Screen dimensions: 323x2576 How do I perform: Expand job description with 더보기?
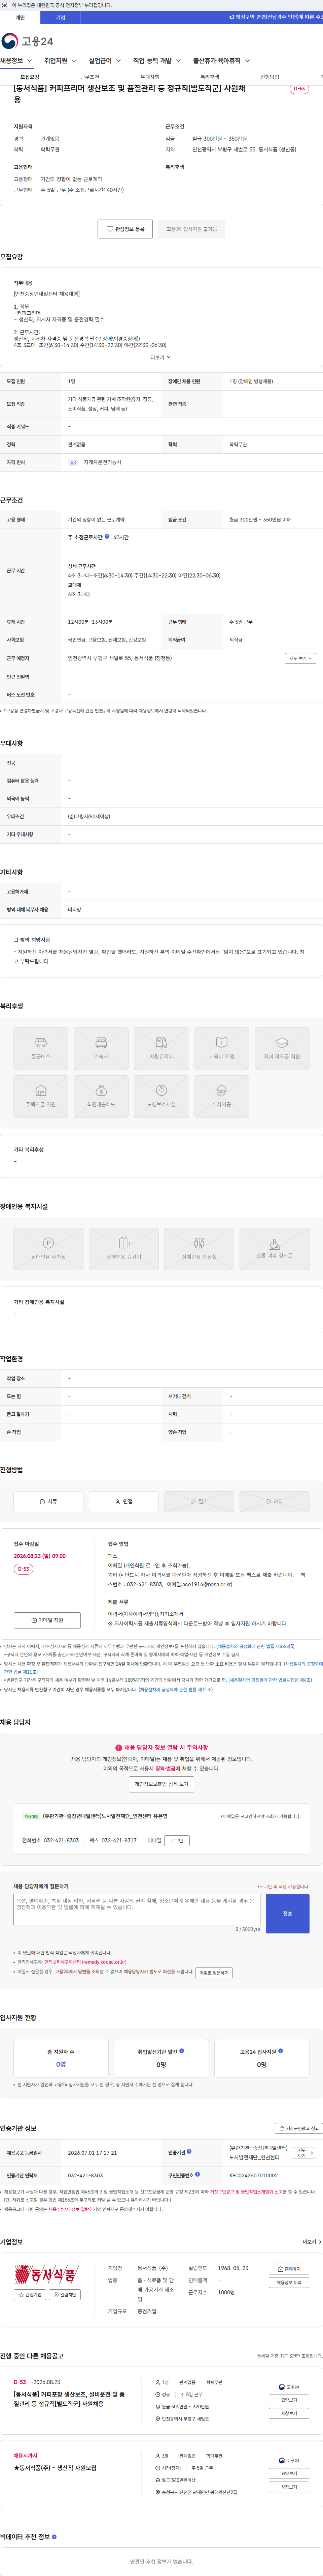[x=160, y=357]
